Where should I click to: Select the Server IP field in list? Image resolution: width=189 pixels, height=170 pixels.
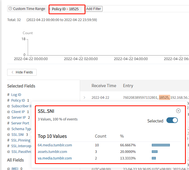pos(19,117)
